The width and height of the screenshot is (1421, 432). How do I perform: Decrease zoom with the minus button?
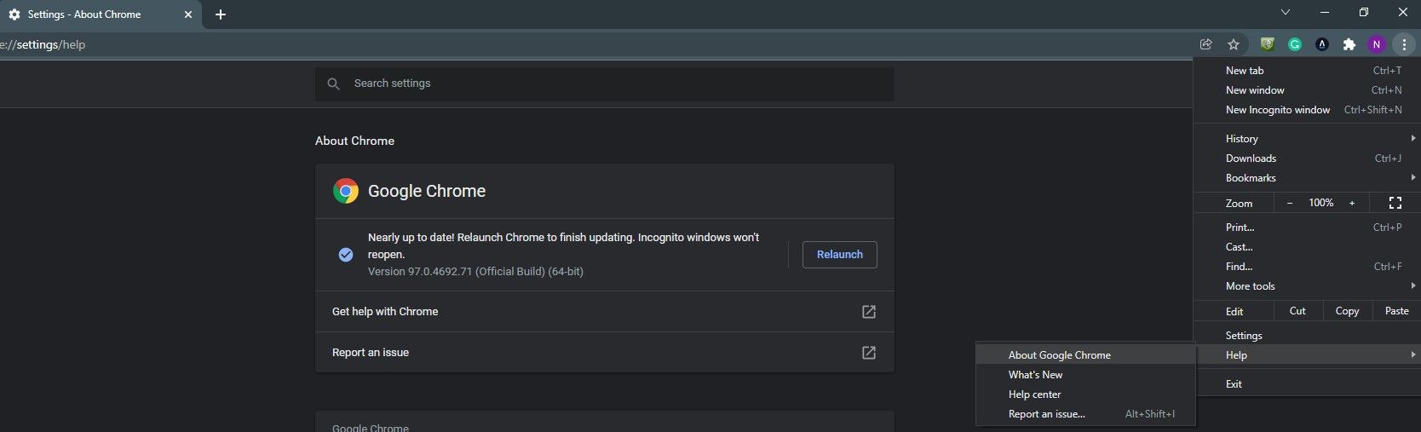click(1290, 203)
